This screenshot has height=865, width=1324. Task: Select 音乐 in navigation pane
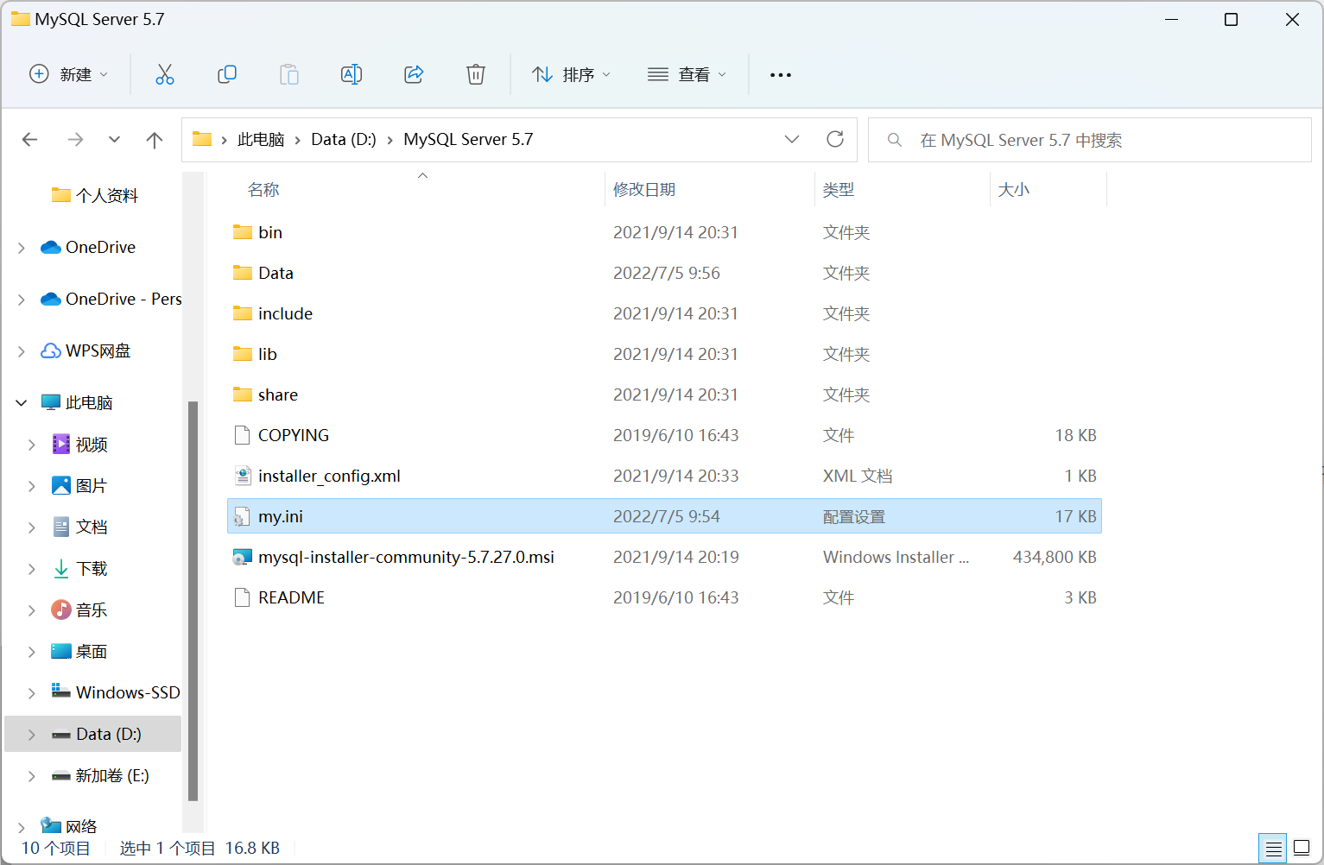(79, 609)
